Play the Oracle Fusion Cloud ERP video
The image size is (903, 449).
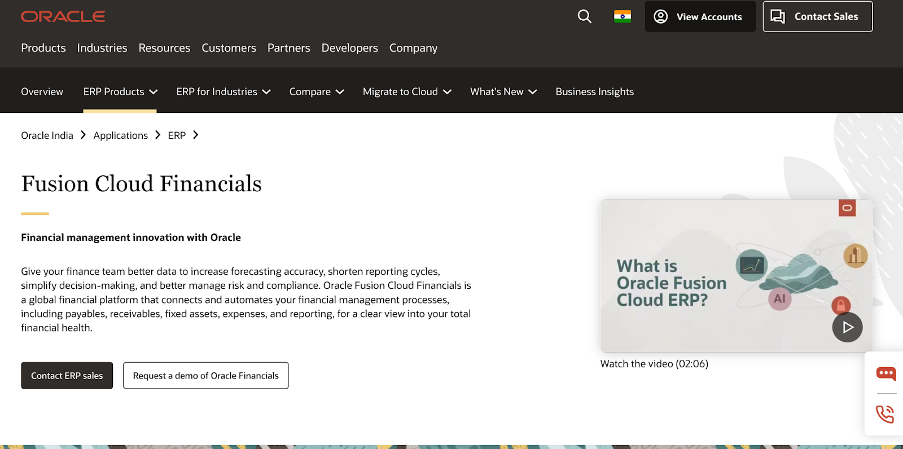point(847,327)
